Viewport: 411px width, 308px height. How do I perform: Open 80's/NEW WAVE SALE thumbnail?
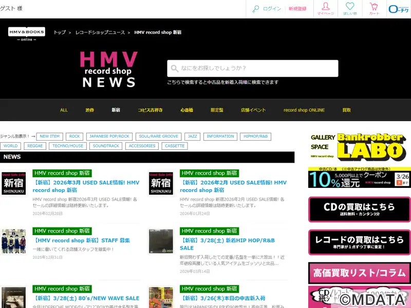14,298
